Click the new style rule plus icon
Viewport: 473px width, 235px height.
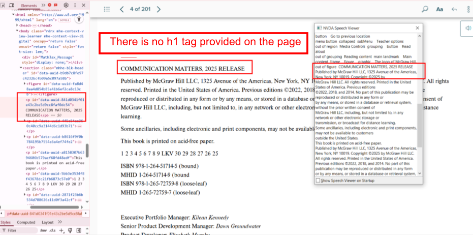pos(61,230)
